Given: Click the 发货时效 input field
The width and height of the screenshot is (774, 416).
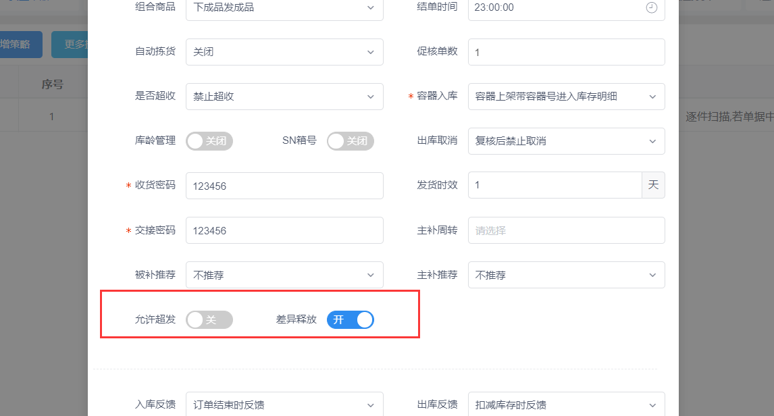Looking at the screenshot, I should pyautogui.click(x=554, y=185).
